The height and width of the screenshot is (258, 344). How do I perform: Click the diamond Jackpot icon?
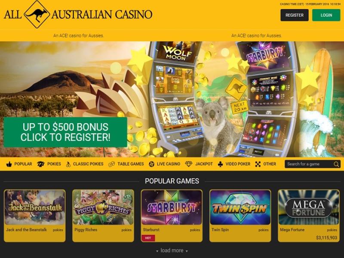pyautogui.click(x=189, y=164)
